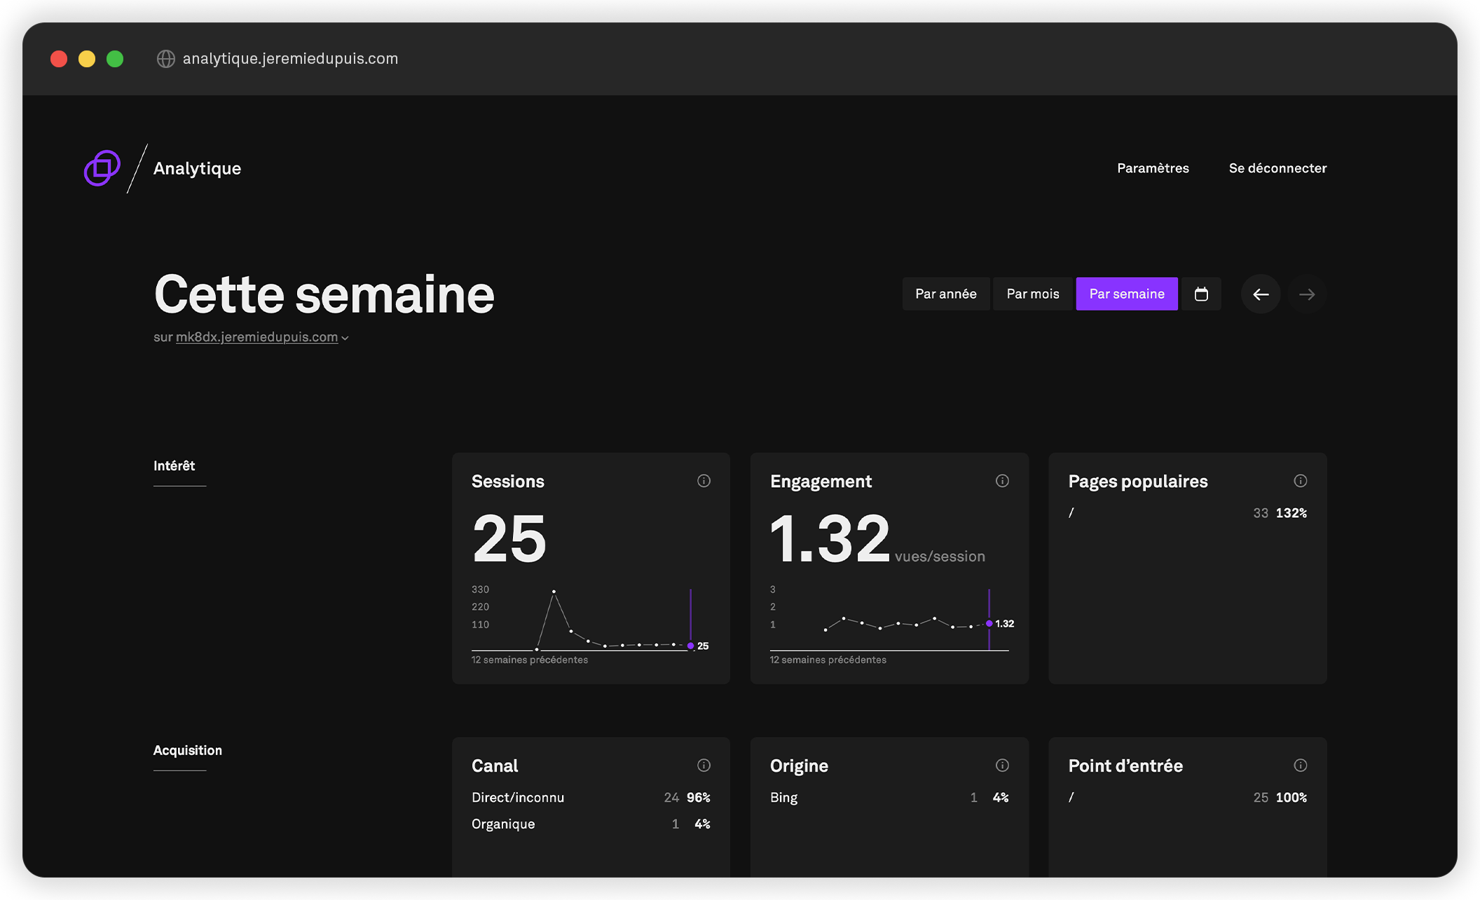
Task: Select the "/" row in Point d'entrée
Action: (1188, 798)
